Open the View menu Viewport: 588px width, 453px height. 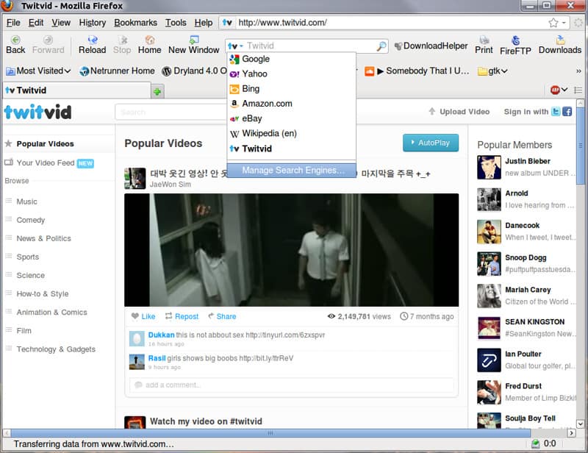point(61,23)
